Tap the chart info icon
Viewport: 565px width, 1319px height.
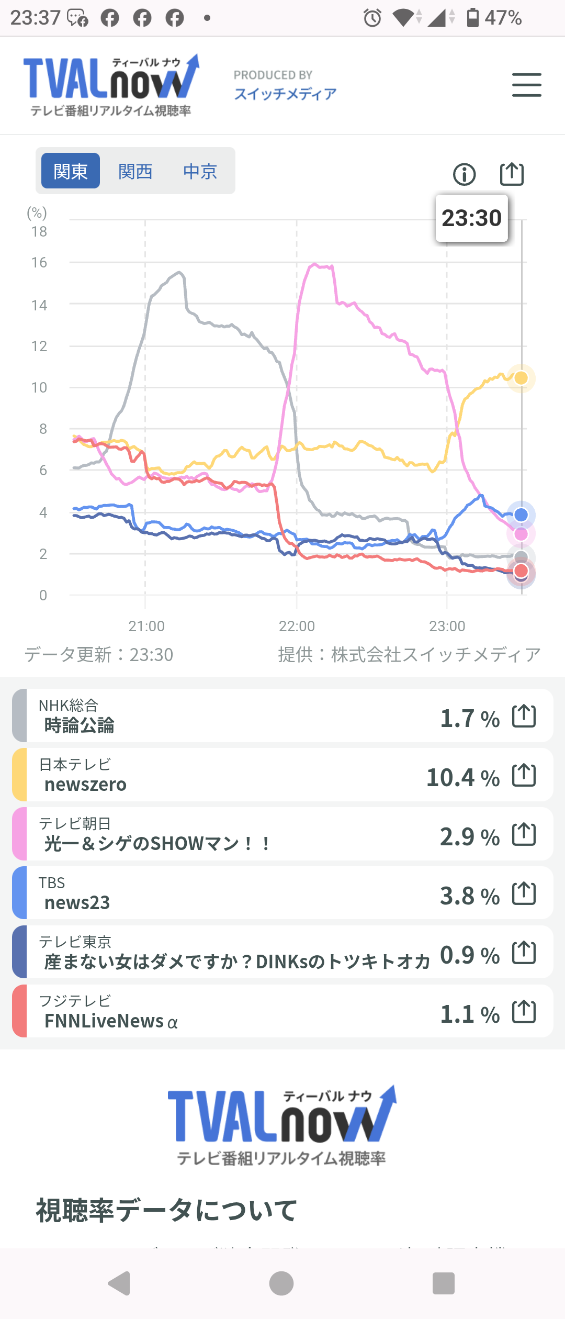pyautogui.click(x=464, y=174)
